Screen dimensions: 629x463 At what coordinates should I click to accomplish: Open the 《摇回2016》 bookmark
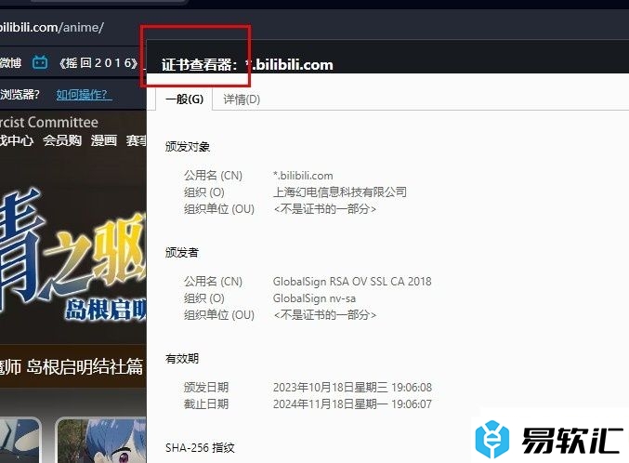point(98,62)
